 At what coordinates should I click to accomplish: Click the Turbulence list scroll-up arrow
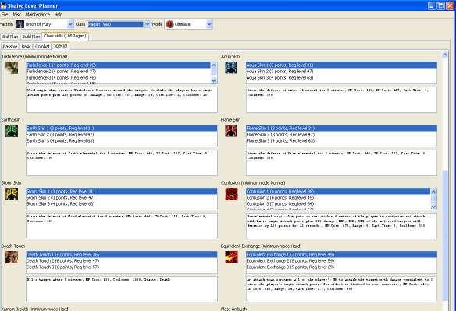click(214, 65)
